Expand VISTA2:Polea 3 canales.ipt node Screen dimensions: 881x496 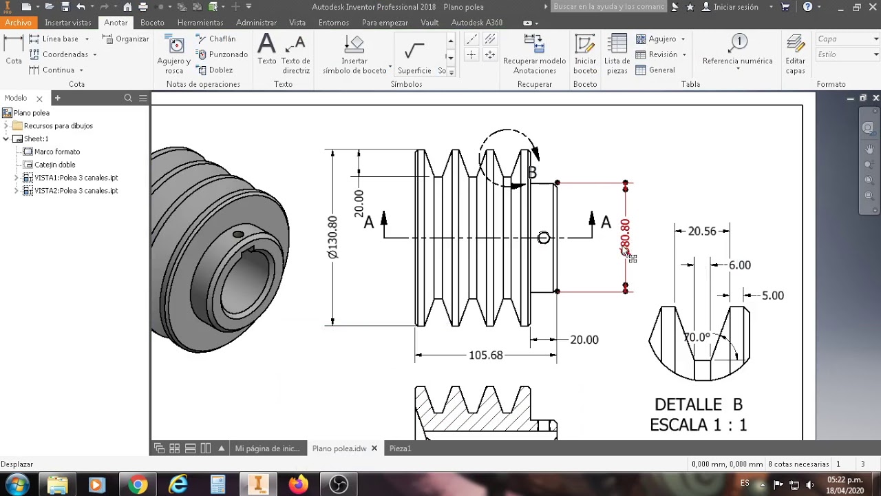[17, 191]
